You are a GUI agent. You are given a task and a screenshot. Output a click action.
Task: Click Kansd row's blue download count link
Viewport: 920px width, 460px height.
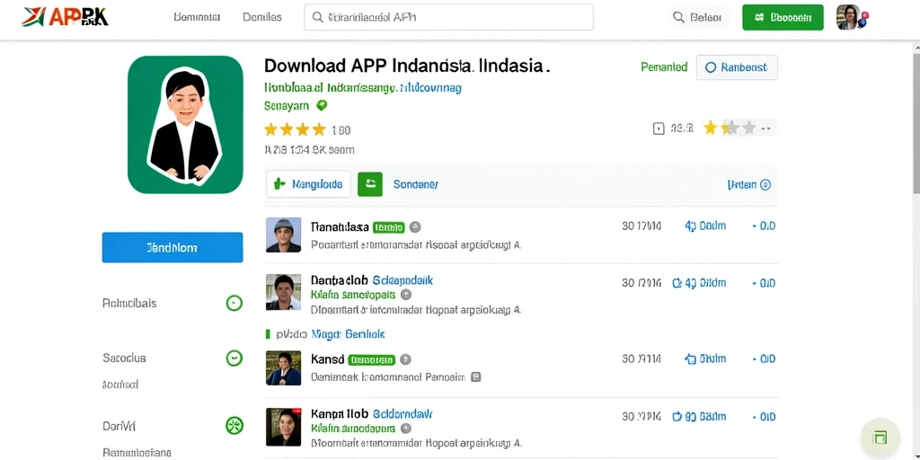pyautogui.click(x=705, y=359)
